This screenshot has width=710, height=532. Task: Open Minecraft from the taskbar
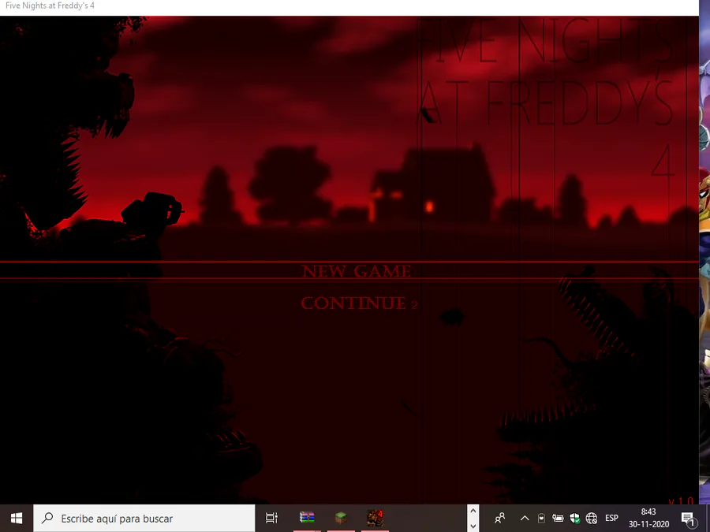pyautogui.click(x=341, y=518)
